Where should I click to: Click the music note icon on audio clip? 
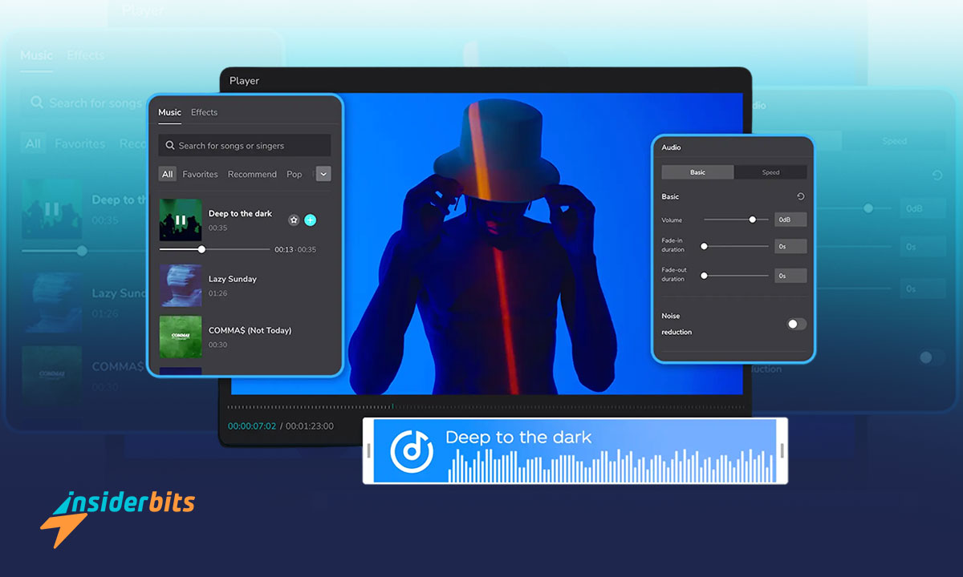click(x=412, y=450)
